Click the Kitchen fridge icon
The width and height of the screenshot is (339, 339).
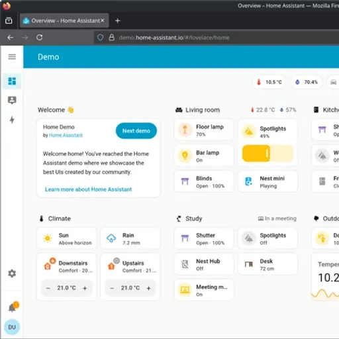tap(322, 181)
